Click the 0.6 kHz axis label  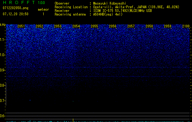click(x=2, y=116)
